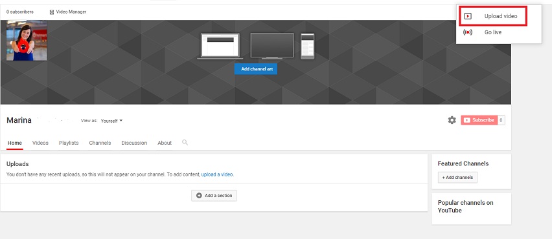
Task: Click the mobile phone preview icon
Action: (307, 46)
